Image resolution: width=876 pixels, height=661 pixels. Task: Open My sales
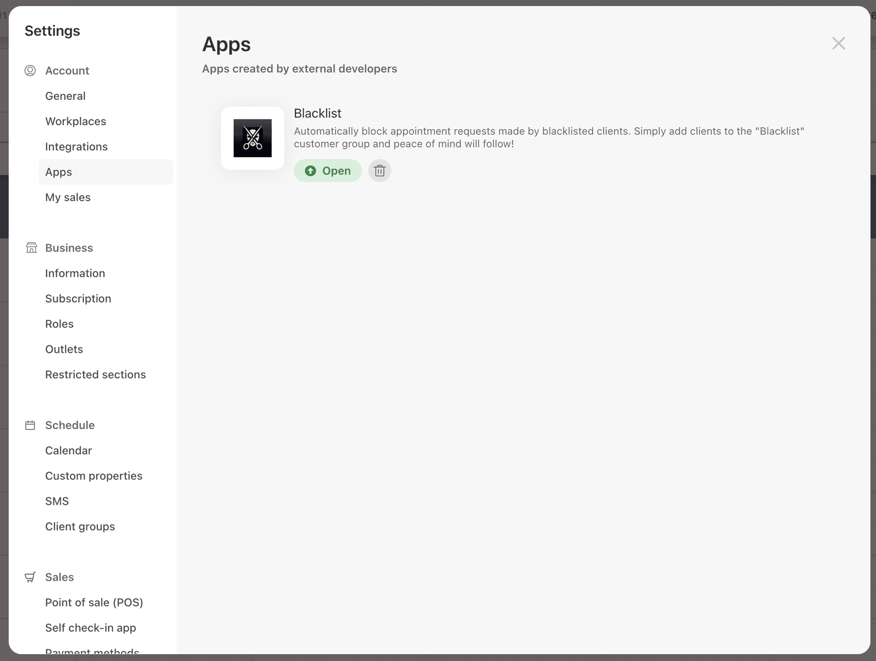tap(67, 197)
